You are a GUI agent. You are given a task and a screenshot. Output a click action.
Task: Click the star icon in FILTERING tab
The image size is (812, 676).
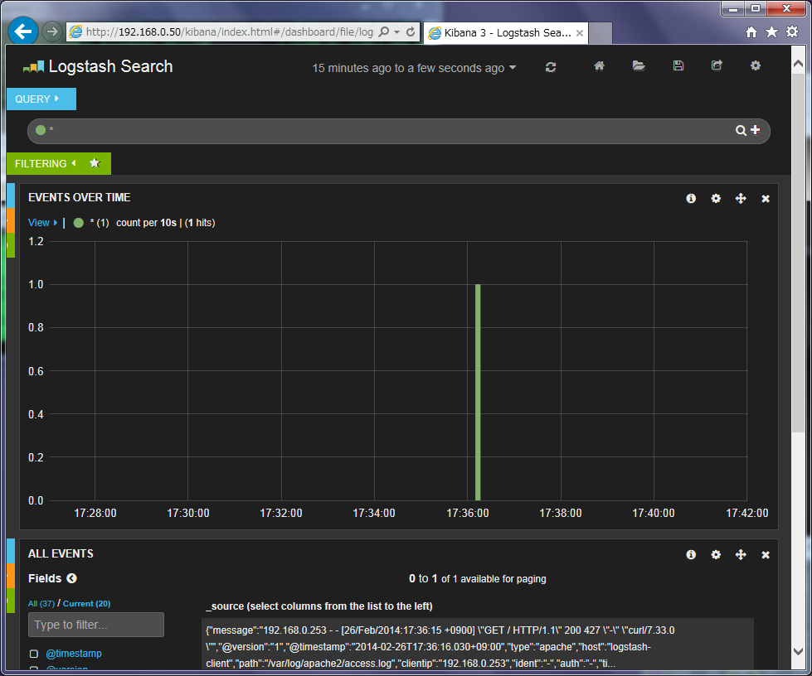[x=95, y=163]
